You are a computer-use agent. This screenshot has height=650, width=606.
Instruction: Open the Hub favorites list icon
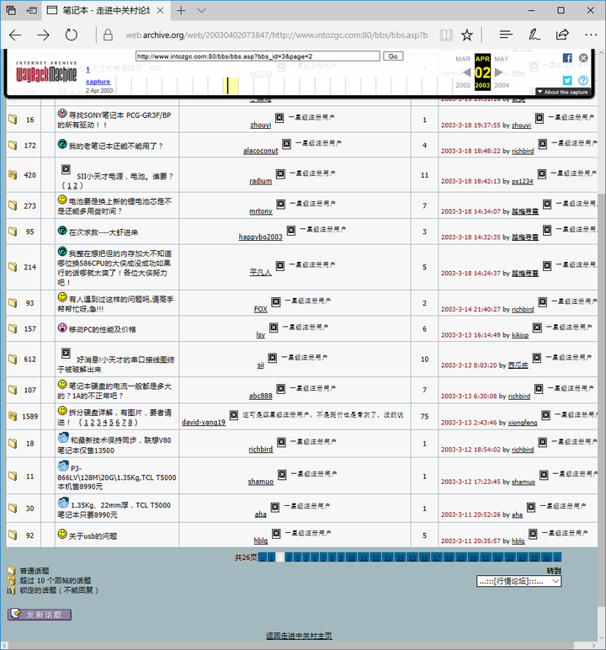(505, 35)
